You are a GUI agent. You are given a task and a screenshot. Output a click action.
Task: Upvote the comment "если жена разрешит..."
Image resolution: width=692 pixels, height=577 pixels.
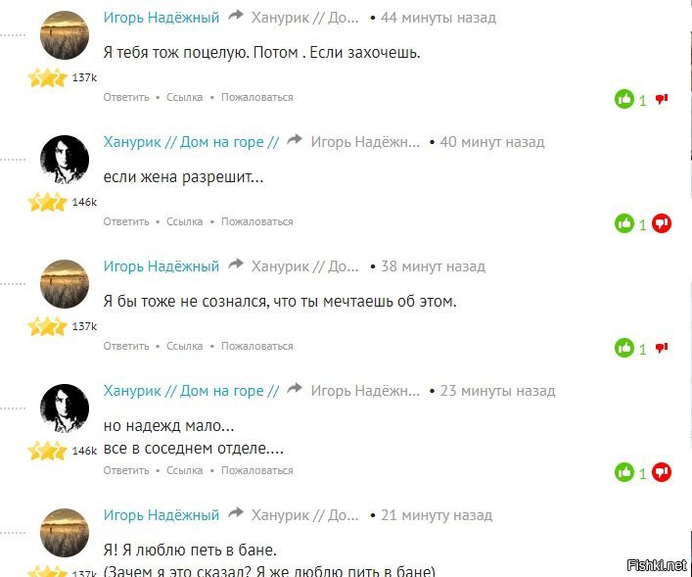coord(624,223)
